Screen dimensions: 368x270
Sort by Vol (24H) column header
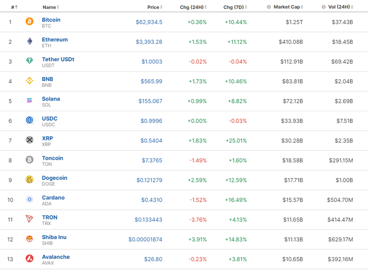click(x=341, y=7)
